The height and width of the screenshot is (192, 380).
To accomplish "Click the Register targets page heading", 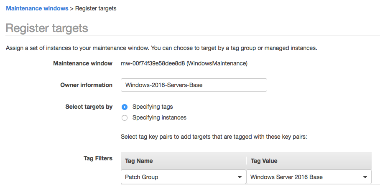I will [x=47, y=28].
